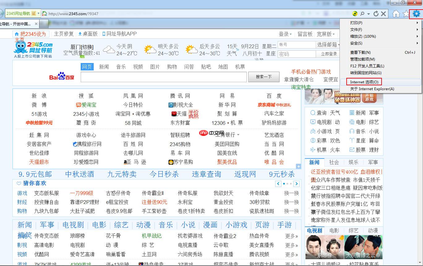Viewport: 423px width, 266px height.
Task: Open Favorites with the star icon
Action: pyautogui.click(x=406, y=14)
